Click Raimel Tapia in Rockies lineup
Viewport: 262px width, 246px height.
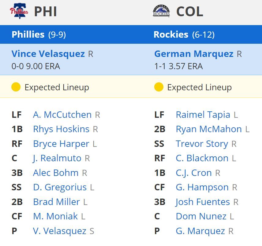pos(203,115)
